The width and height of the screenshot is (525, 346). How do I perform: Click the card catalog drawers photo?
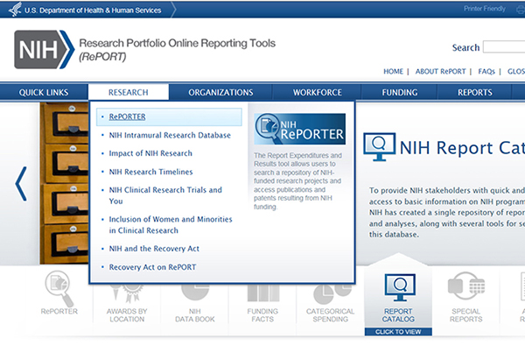pos(64,183)
